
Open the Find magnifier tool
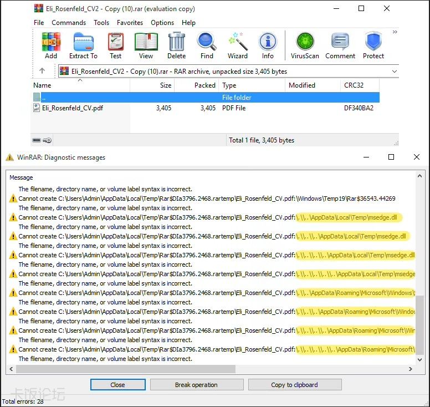click(x=207, y=45)
